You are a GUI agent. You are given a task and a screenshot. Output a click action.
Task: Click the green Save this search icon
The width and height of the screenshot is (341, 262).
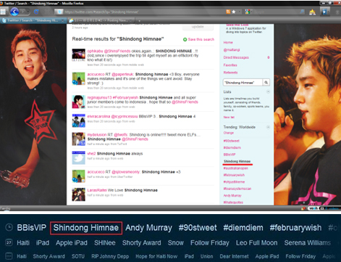coord(185,39)
